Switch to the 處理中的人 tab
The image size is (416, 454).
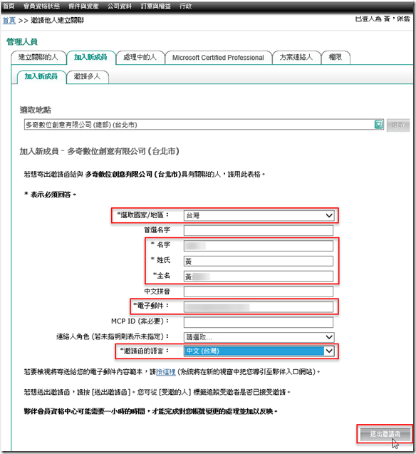click(140, 57)
